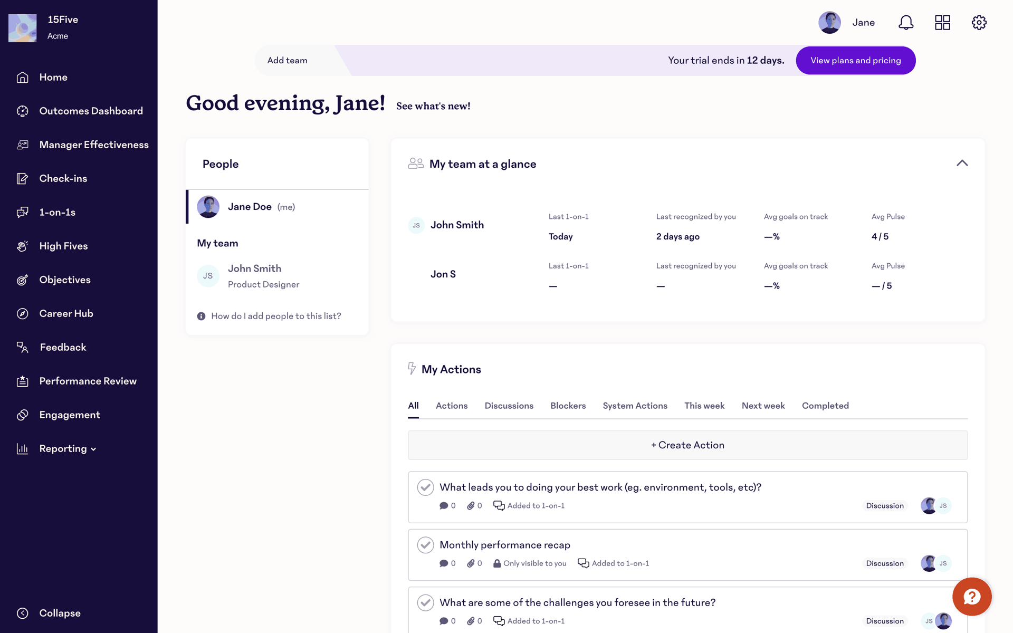
Task: Switch to the Discussions tab
Action: coord(509,406)
